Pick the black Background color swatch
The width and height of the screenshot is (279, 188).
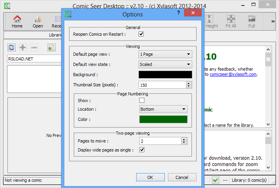click(x=165, y=75)
